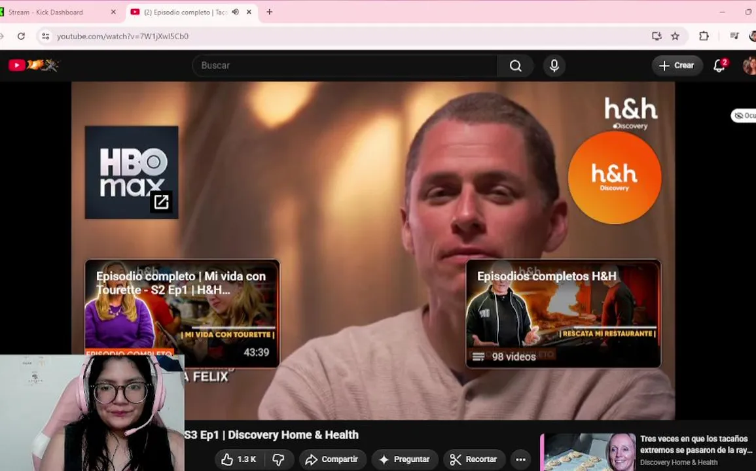Open a new browser tab
The height and width of the screenshot is (471, 756).
coord(270,12)
